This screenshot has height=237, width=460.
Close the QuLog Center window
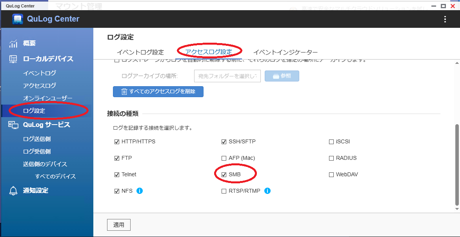pyautogui.click(x=453, y=6)
